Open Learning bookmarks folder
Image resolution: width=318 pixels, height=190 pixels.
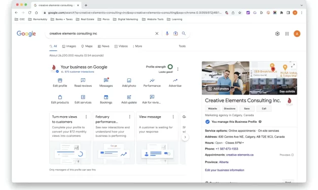pos(174,19)
